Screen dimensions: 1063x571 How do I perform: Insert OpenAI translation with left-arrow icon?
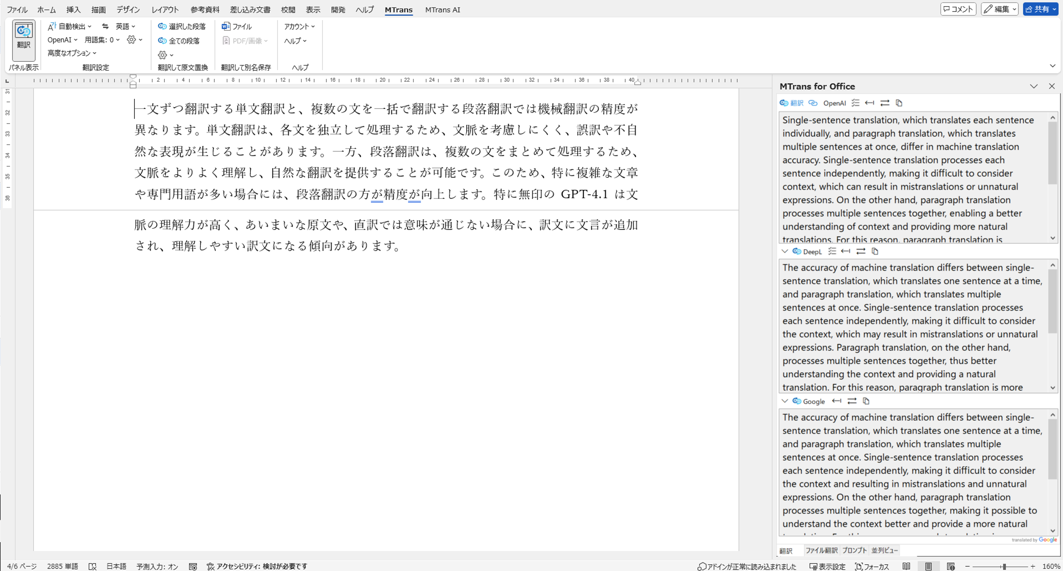pos(869,103)
